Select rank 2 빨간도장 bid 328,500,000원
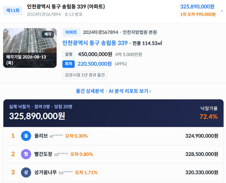226x183 pixels. click(x=202, y=154)
